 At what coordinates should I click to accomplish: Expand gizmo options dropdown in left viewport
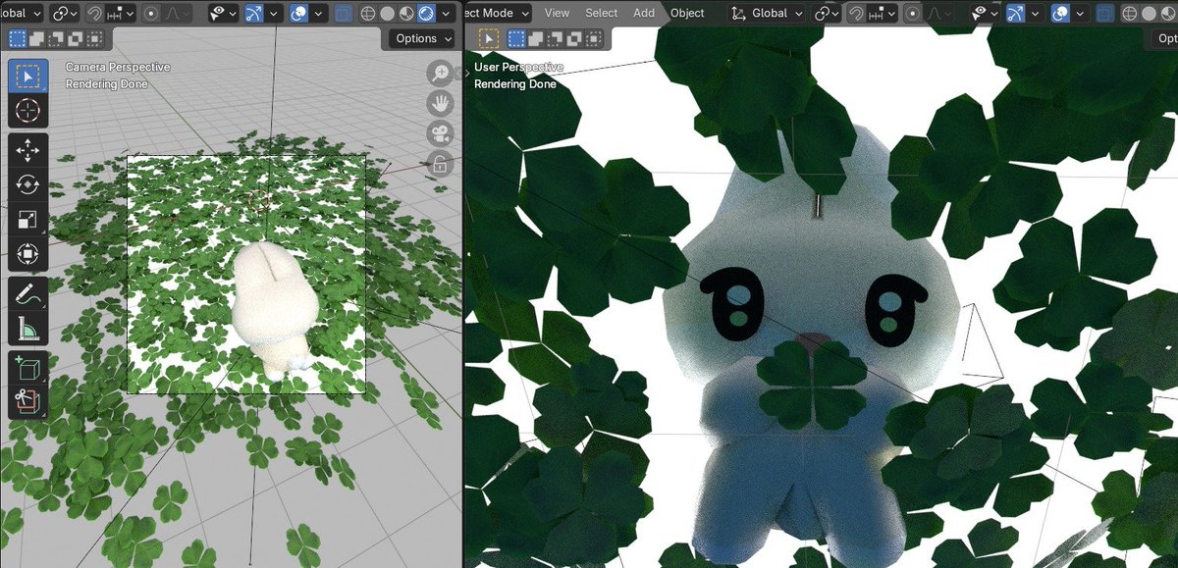274,13
